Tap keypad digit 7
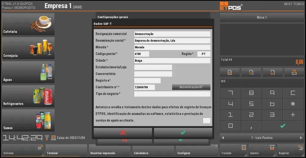Viewport: 306px width, 158px height. point(230,93)
